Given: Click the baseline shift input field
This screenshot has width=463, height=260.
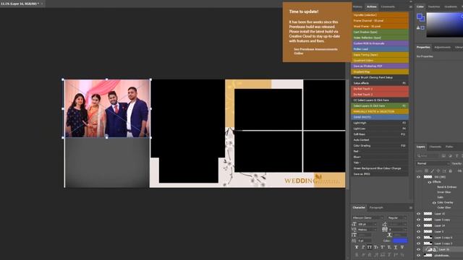Looking at the screenshot, I should pos(365,240).
